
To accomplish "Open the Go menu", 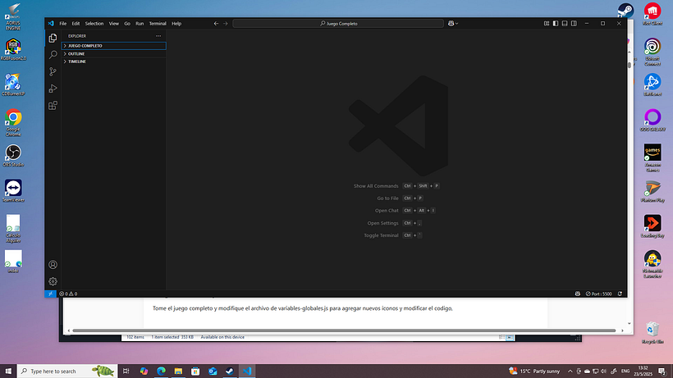I will (127, 24).
